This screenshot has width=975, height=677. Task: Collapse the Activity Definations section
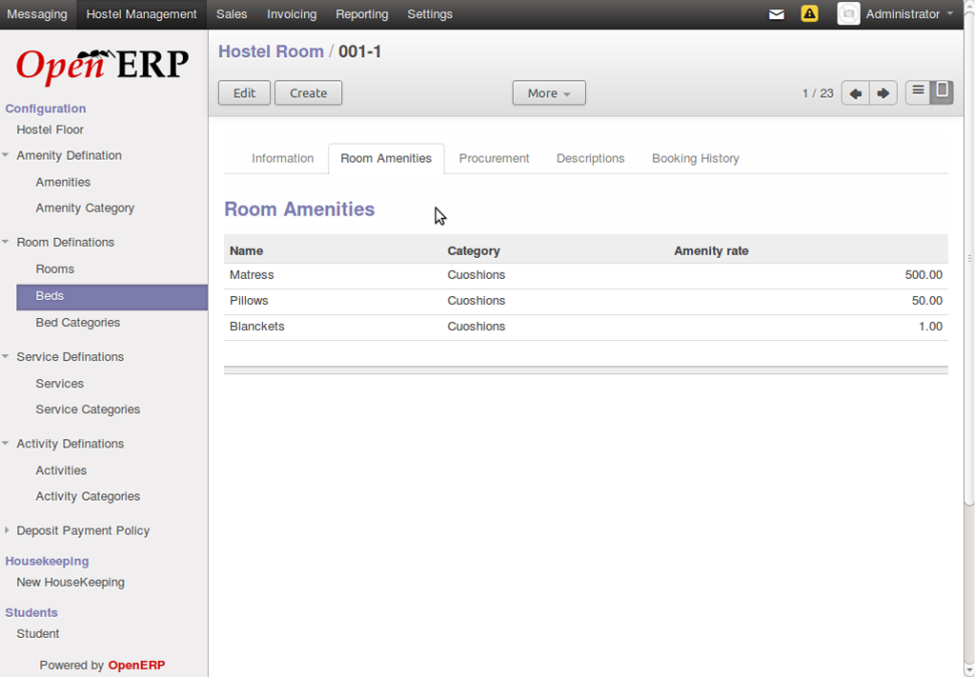(x=6, y=444)
